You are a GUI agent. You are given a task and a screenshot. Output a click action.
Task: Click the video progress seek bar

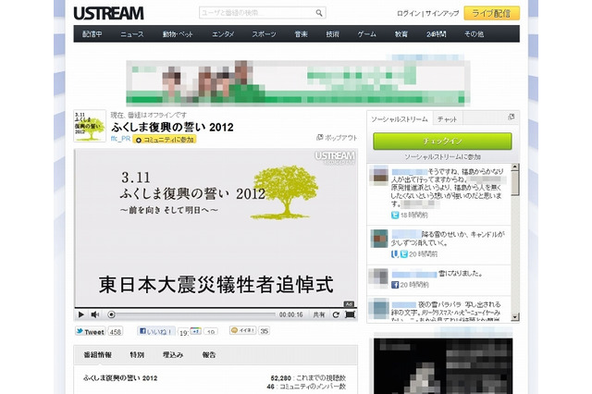click(191, 314)
